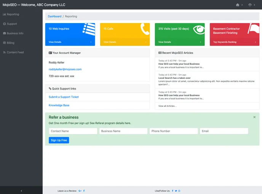
Task: Collapse the sidebar with the bottom chevron
Action: (21, 191)
